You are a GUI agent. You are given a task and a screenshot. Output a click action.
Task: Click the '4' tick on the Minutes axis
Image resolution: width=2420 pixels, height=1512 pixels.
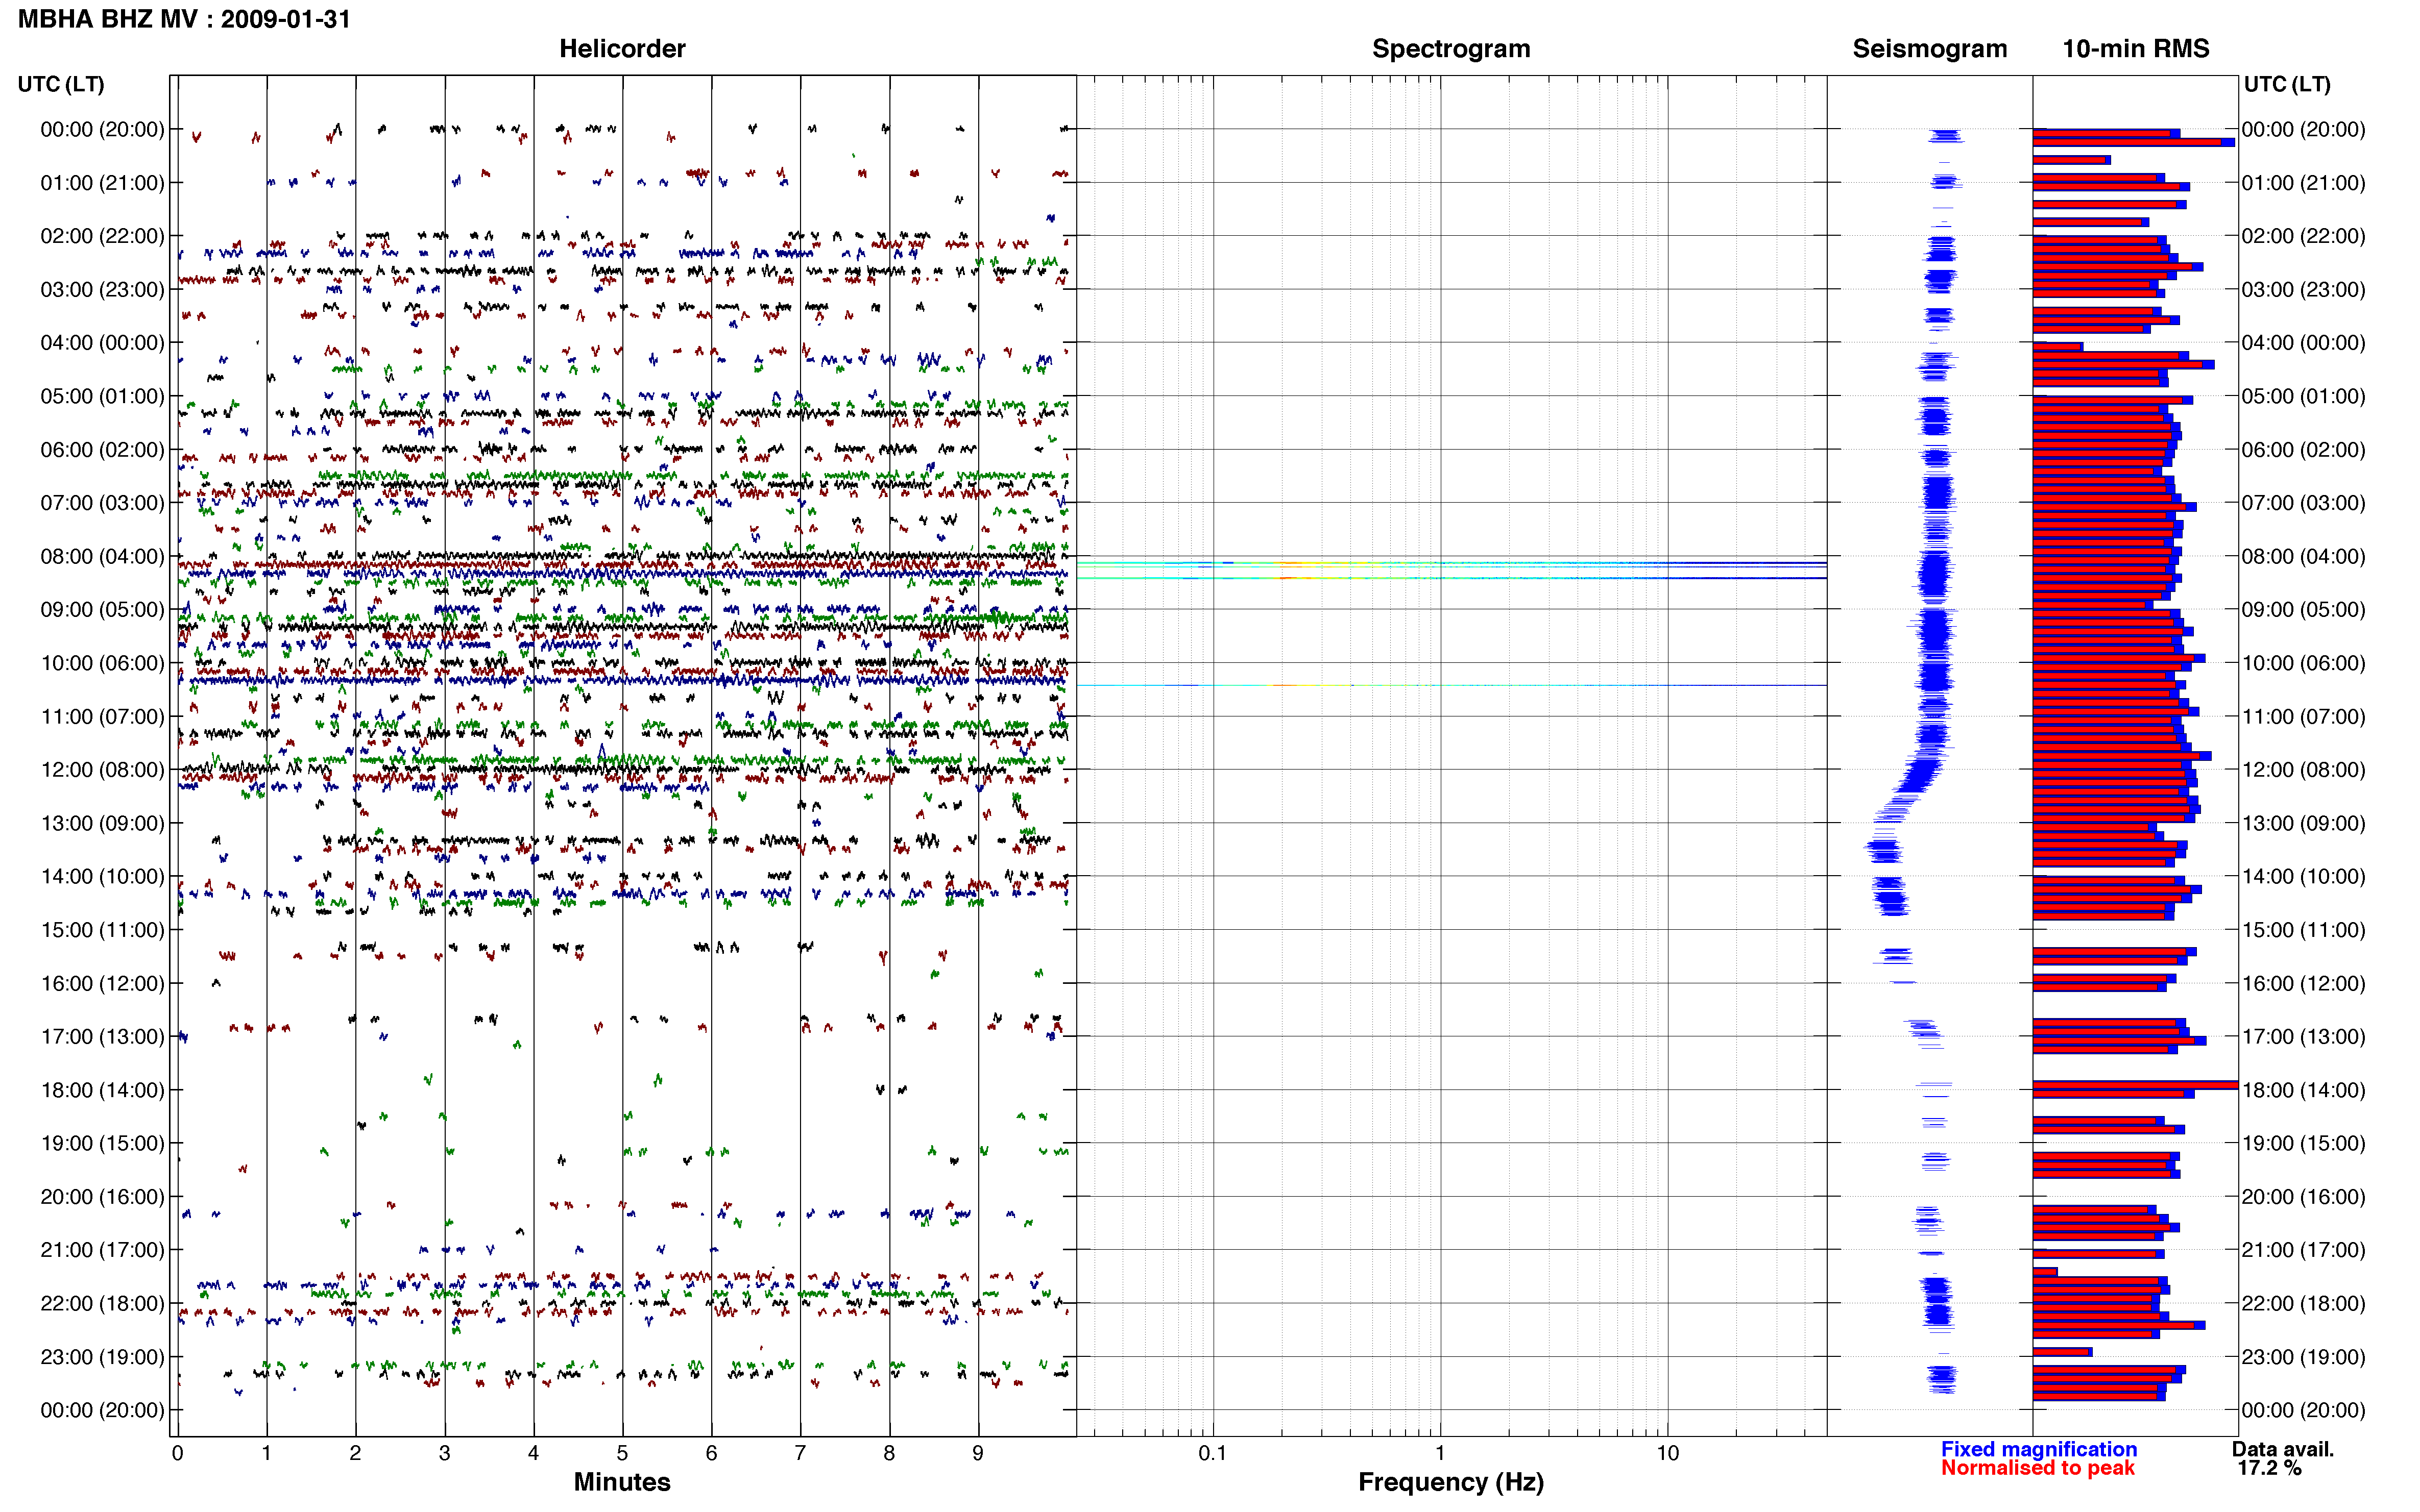coord(533,1454)
